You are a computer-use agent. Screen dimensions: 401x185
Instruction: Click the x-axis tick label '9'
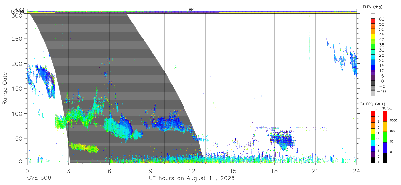pyautogui.click(x=151, y=171)
